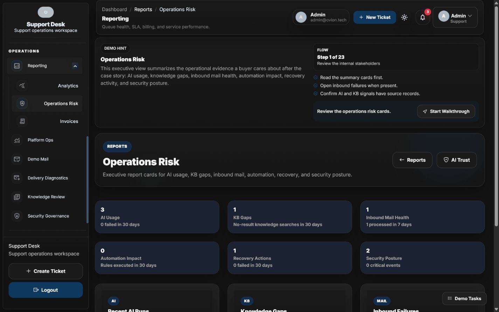Open the Inbound Mail Health card
Image resolution: width=499 pixels, height=312 pixels.
(x=422, y=217)
